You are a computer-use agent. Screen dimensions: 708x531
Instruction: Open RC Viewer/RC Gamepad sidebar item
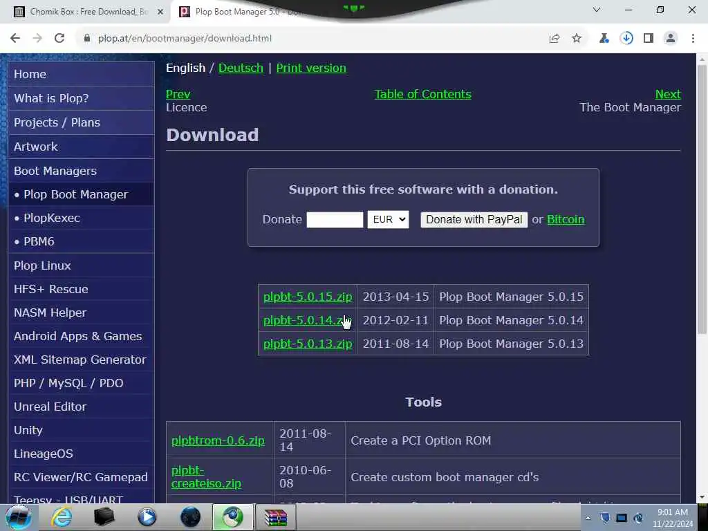[x=82, y=477]
